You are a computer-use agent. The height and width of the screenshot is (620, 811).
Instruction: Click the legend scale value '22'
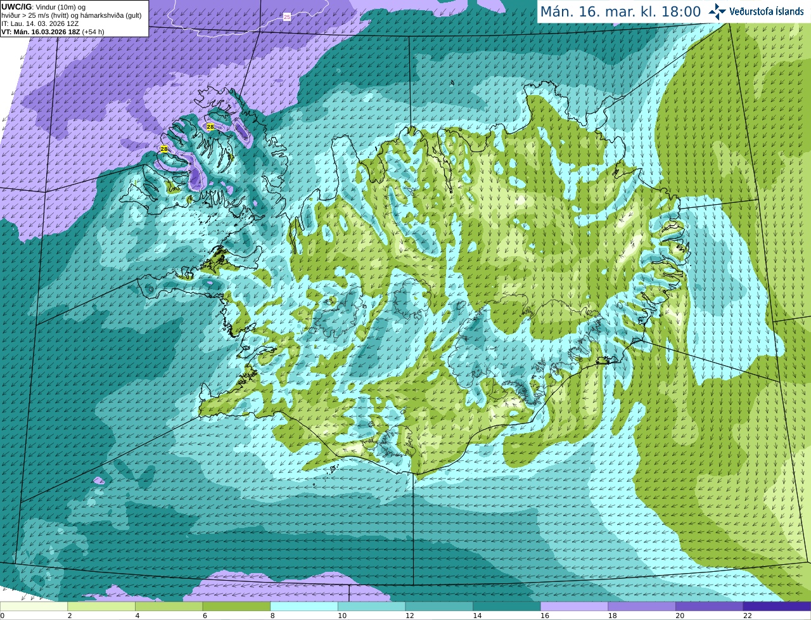747,616
